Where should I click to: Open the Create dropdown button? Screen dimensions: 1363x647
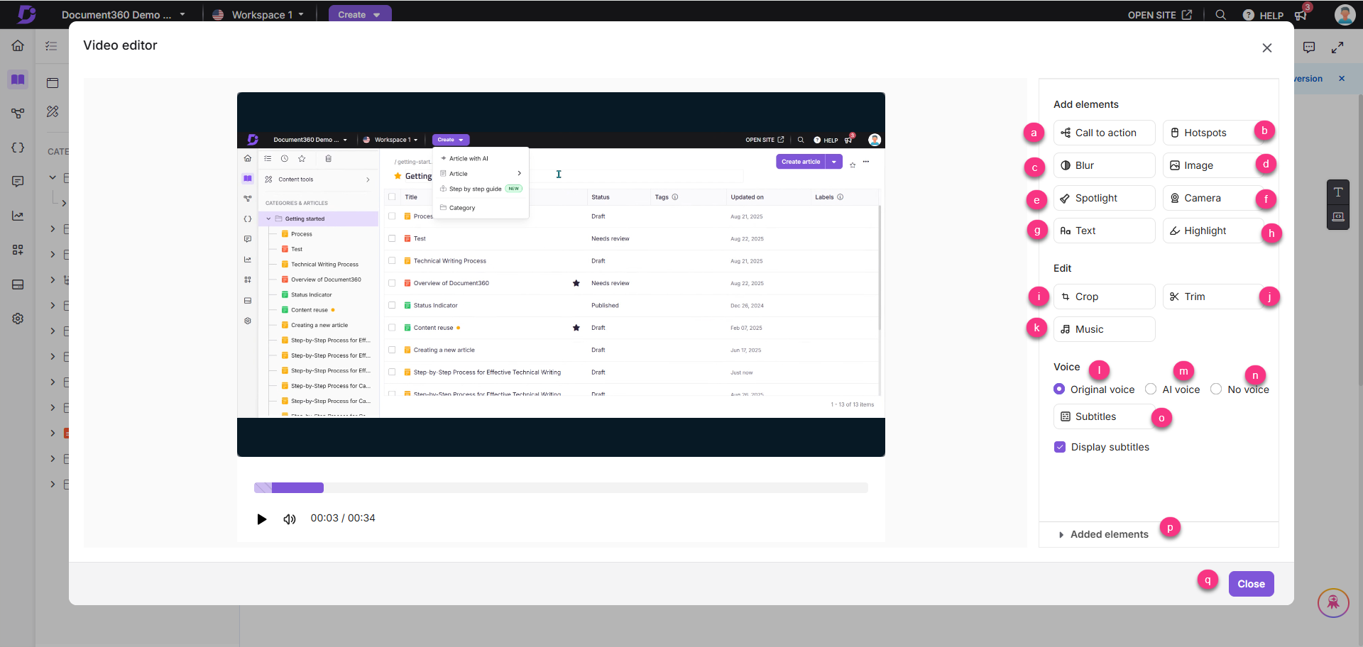click(x=359, y=15)
